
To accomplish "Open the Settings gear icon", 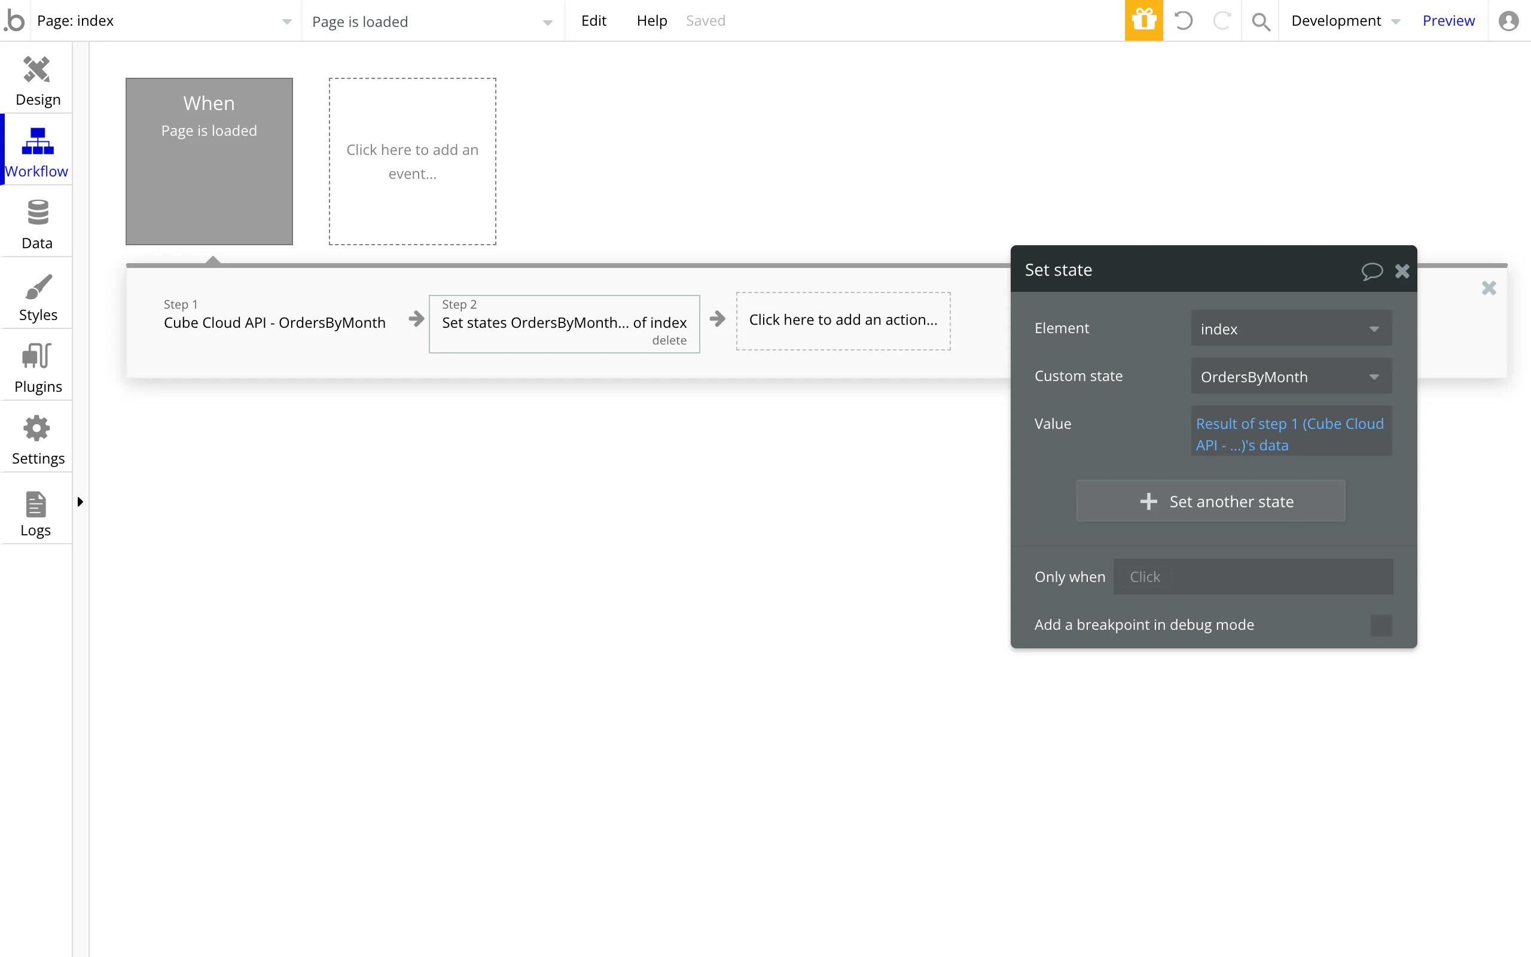I will pos(36,428).
